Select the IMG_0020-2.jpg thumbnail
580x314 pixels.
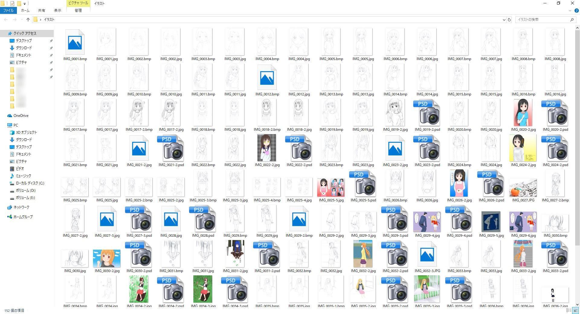coord(523,113)
